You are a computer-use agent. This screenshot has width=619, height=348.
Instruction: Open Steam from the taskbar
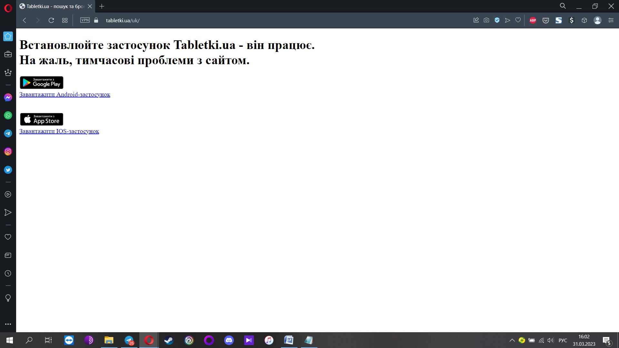tap(169, 340)
